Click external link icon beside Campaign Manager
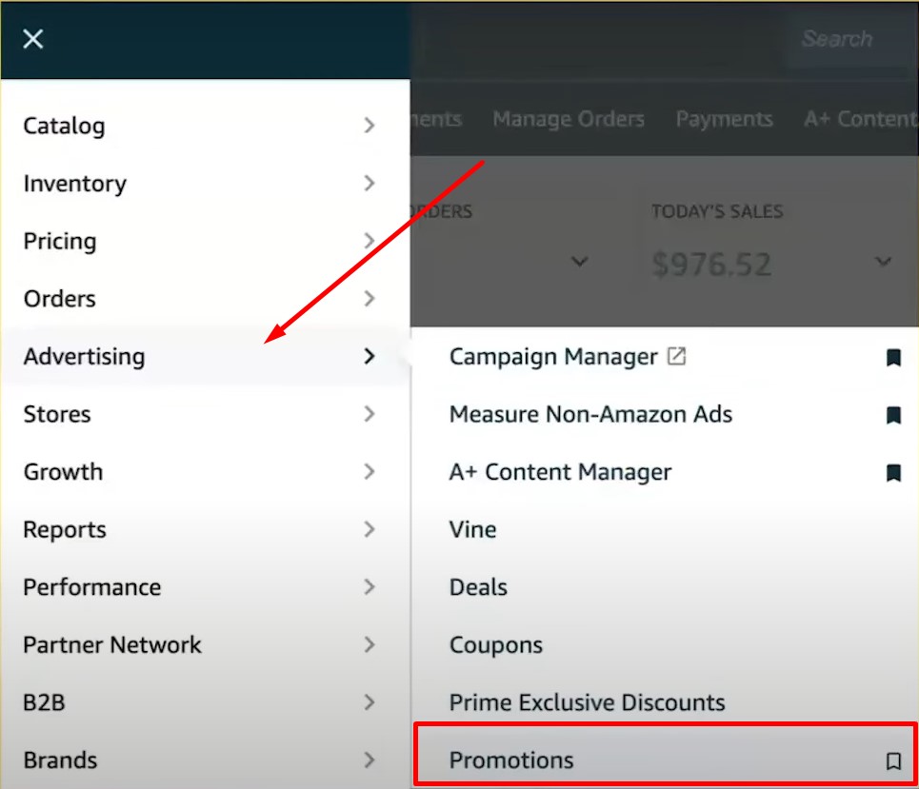The width and height of the screenshot is (919, 789). (x=676, y=357)
